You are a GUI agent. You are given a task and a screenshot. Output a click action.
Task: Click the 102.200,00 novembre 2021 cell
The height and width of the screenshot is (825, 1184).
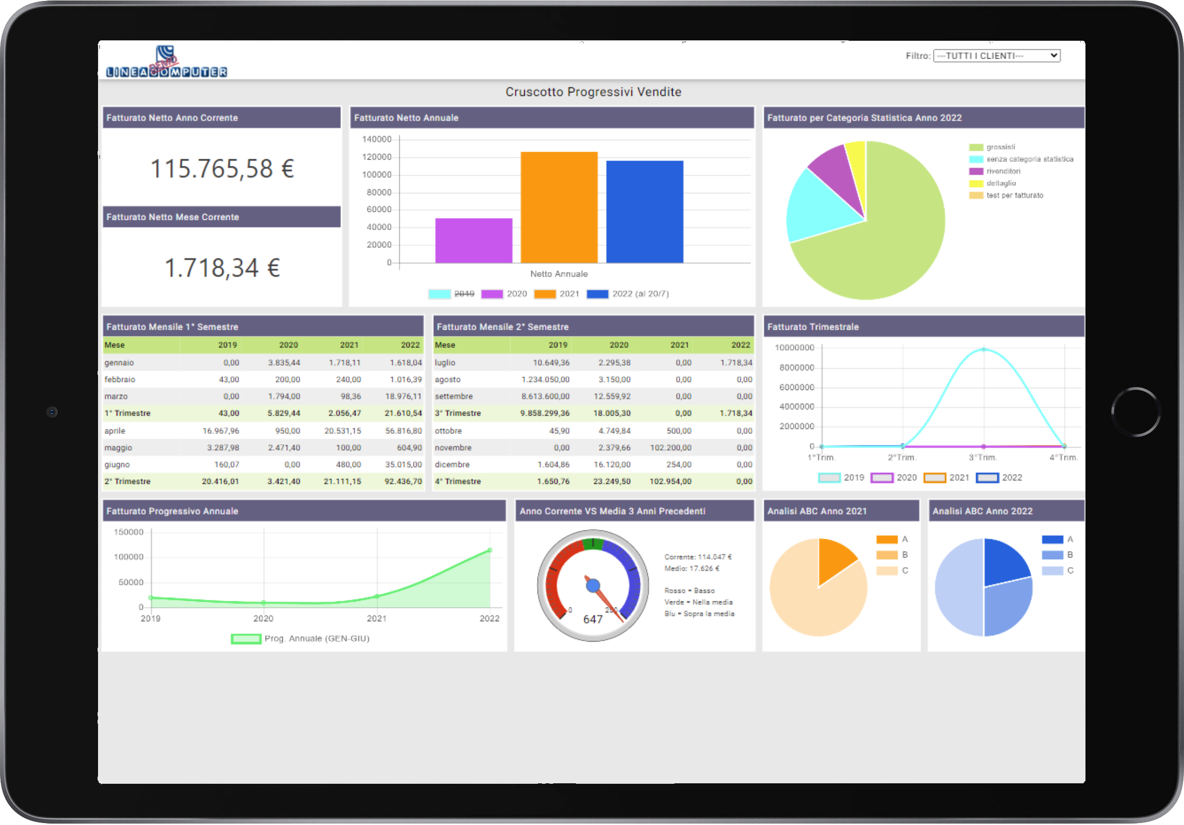(671, 448)
